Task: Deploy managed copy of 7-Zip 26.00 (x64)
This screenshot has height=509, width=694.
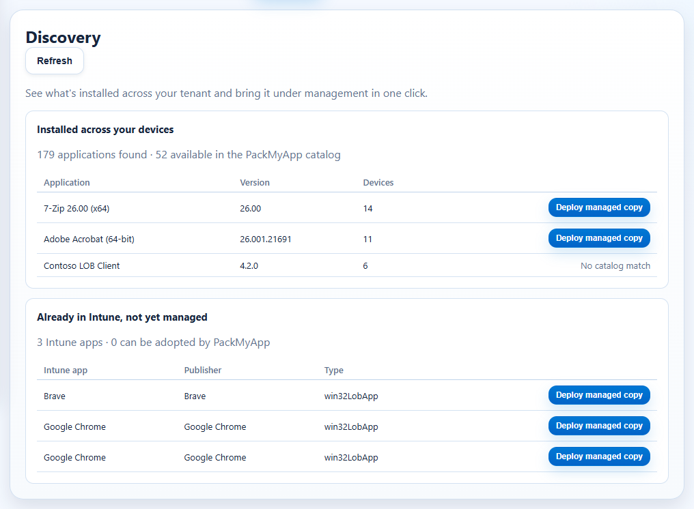Action: click(x=599, y=207)
